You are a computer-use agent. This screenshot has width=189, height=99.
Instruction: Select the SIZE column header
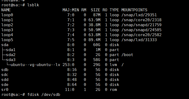[96, 10]
